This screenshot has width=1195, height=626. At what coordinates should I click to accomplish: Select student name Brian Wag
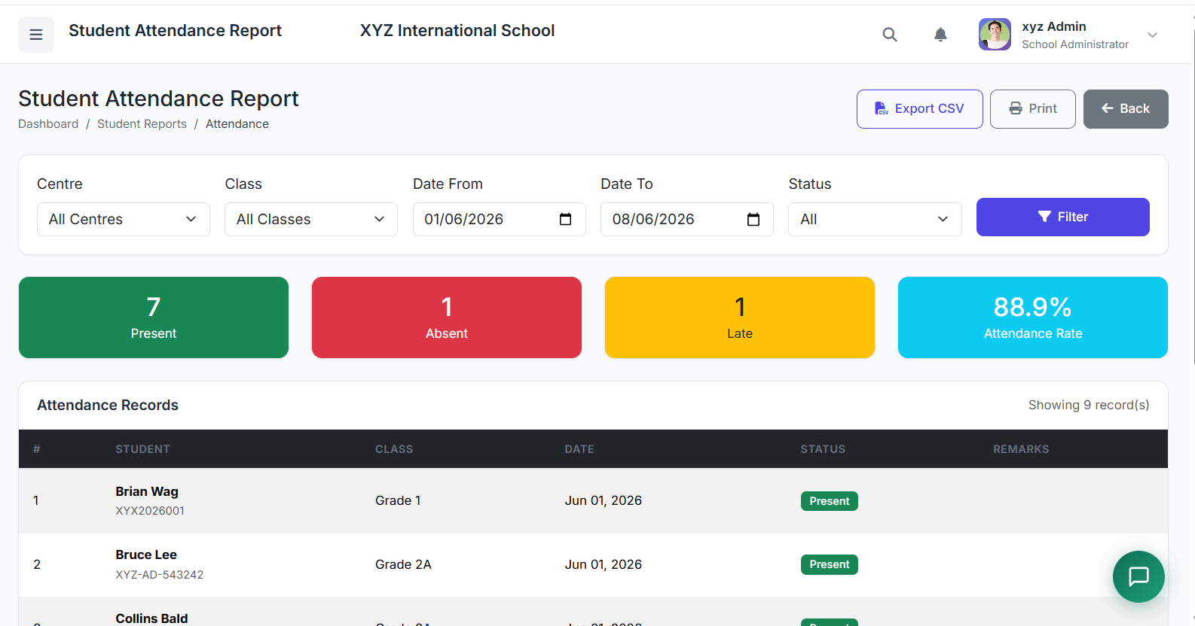pos(147,491)
